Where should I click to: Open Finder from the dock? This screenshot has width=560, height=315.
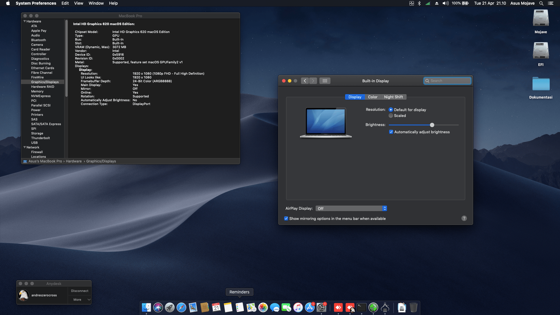tap(146, 307)
